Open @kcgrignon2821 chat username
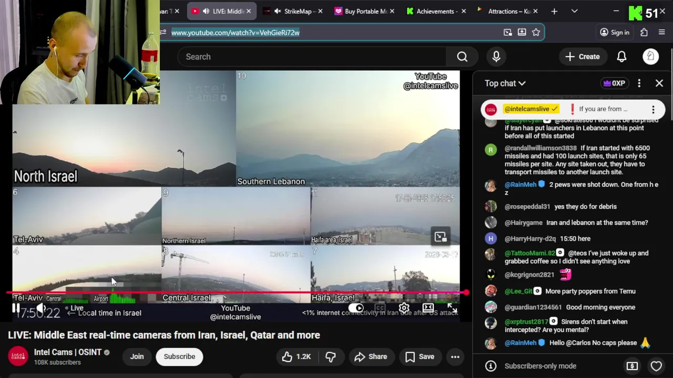This screenshot has width=673, height=378. point(529,275)
